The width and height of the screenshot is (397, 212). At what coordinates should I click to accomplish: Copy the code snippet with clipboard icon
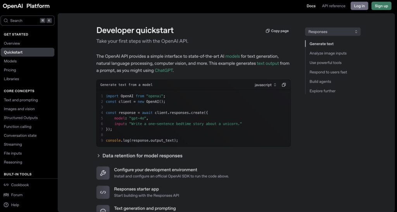point(284,85)
